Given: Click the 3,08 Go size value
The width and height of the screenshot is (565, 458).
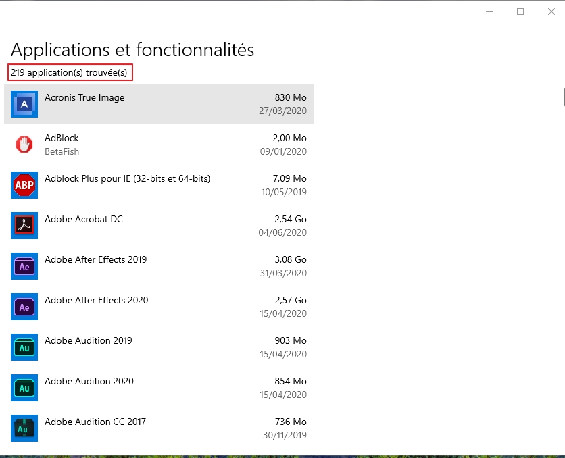Looking at the screenshot, I should pyautogui.click(x=291, y=259).
